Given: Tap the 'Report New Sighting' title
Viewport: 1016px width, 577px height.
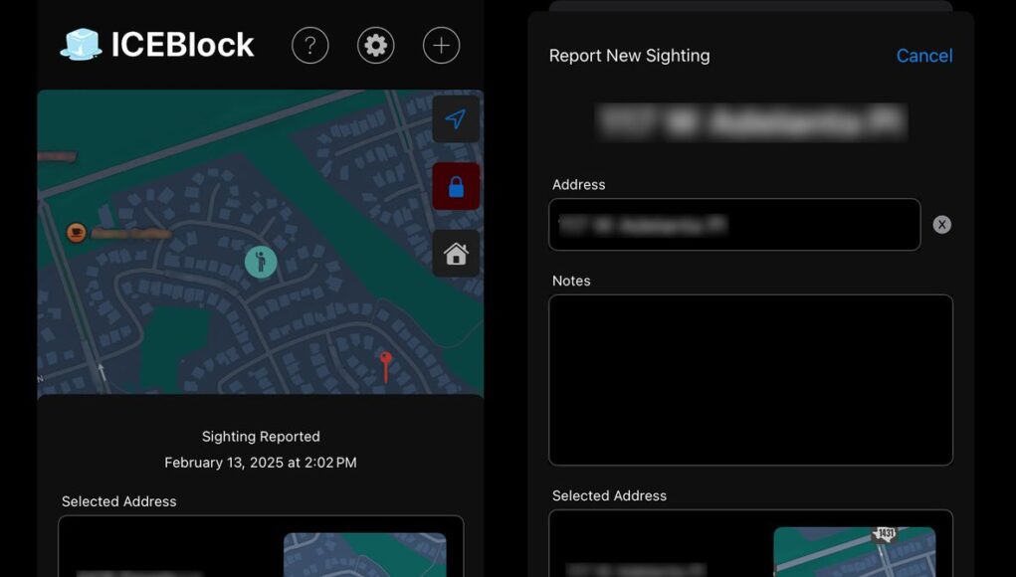Looking at the screenshot, I should (x=629, y=56).
